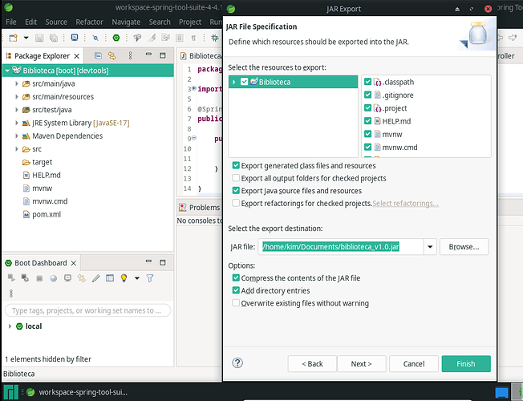Expand Maven Dependencies node
Screen dimensions: 523x401
16,136
